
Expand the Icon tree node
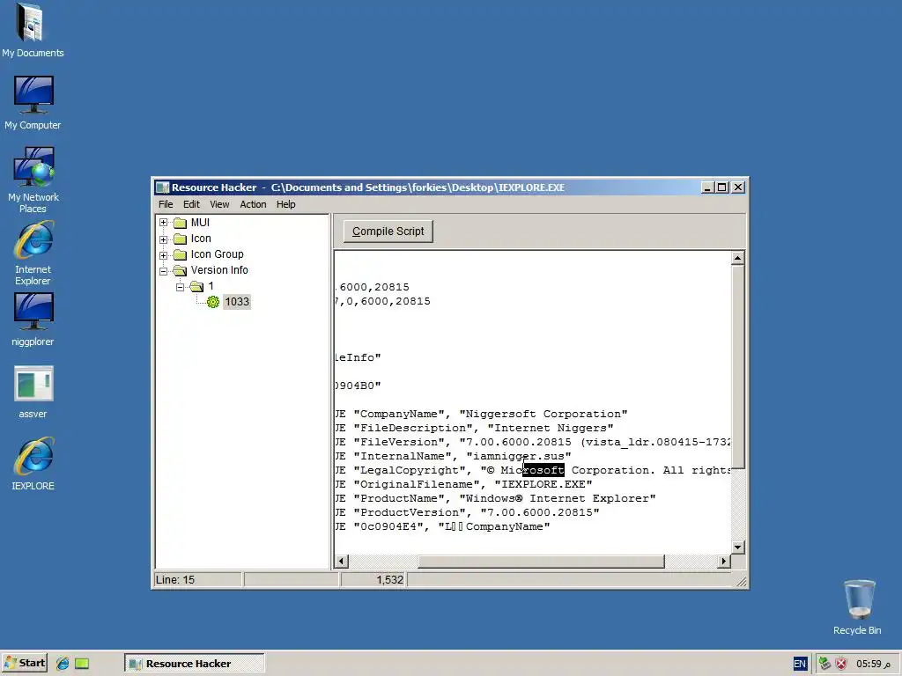click(163, 239)
